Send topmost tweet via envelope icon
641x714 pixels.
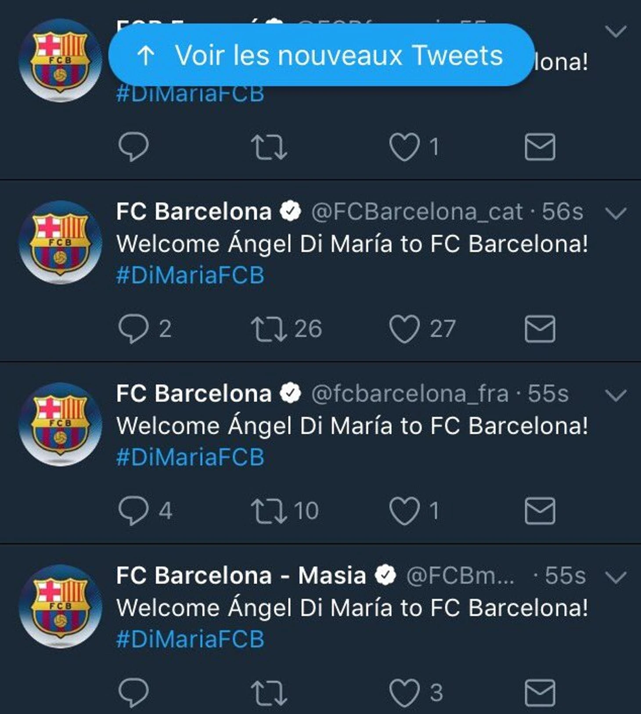(x=540, y=147)
